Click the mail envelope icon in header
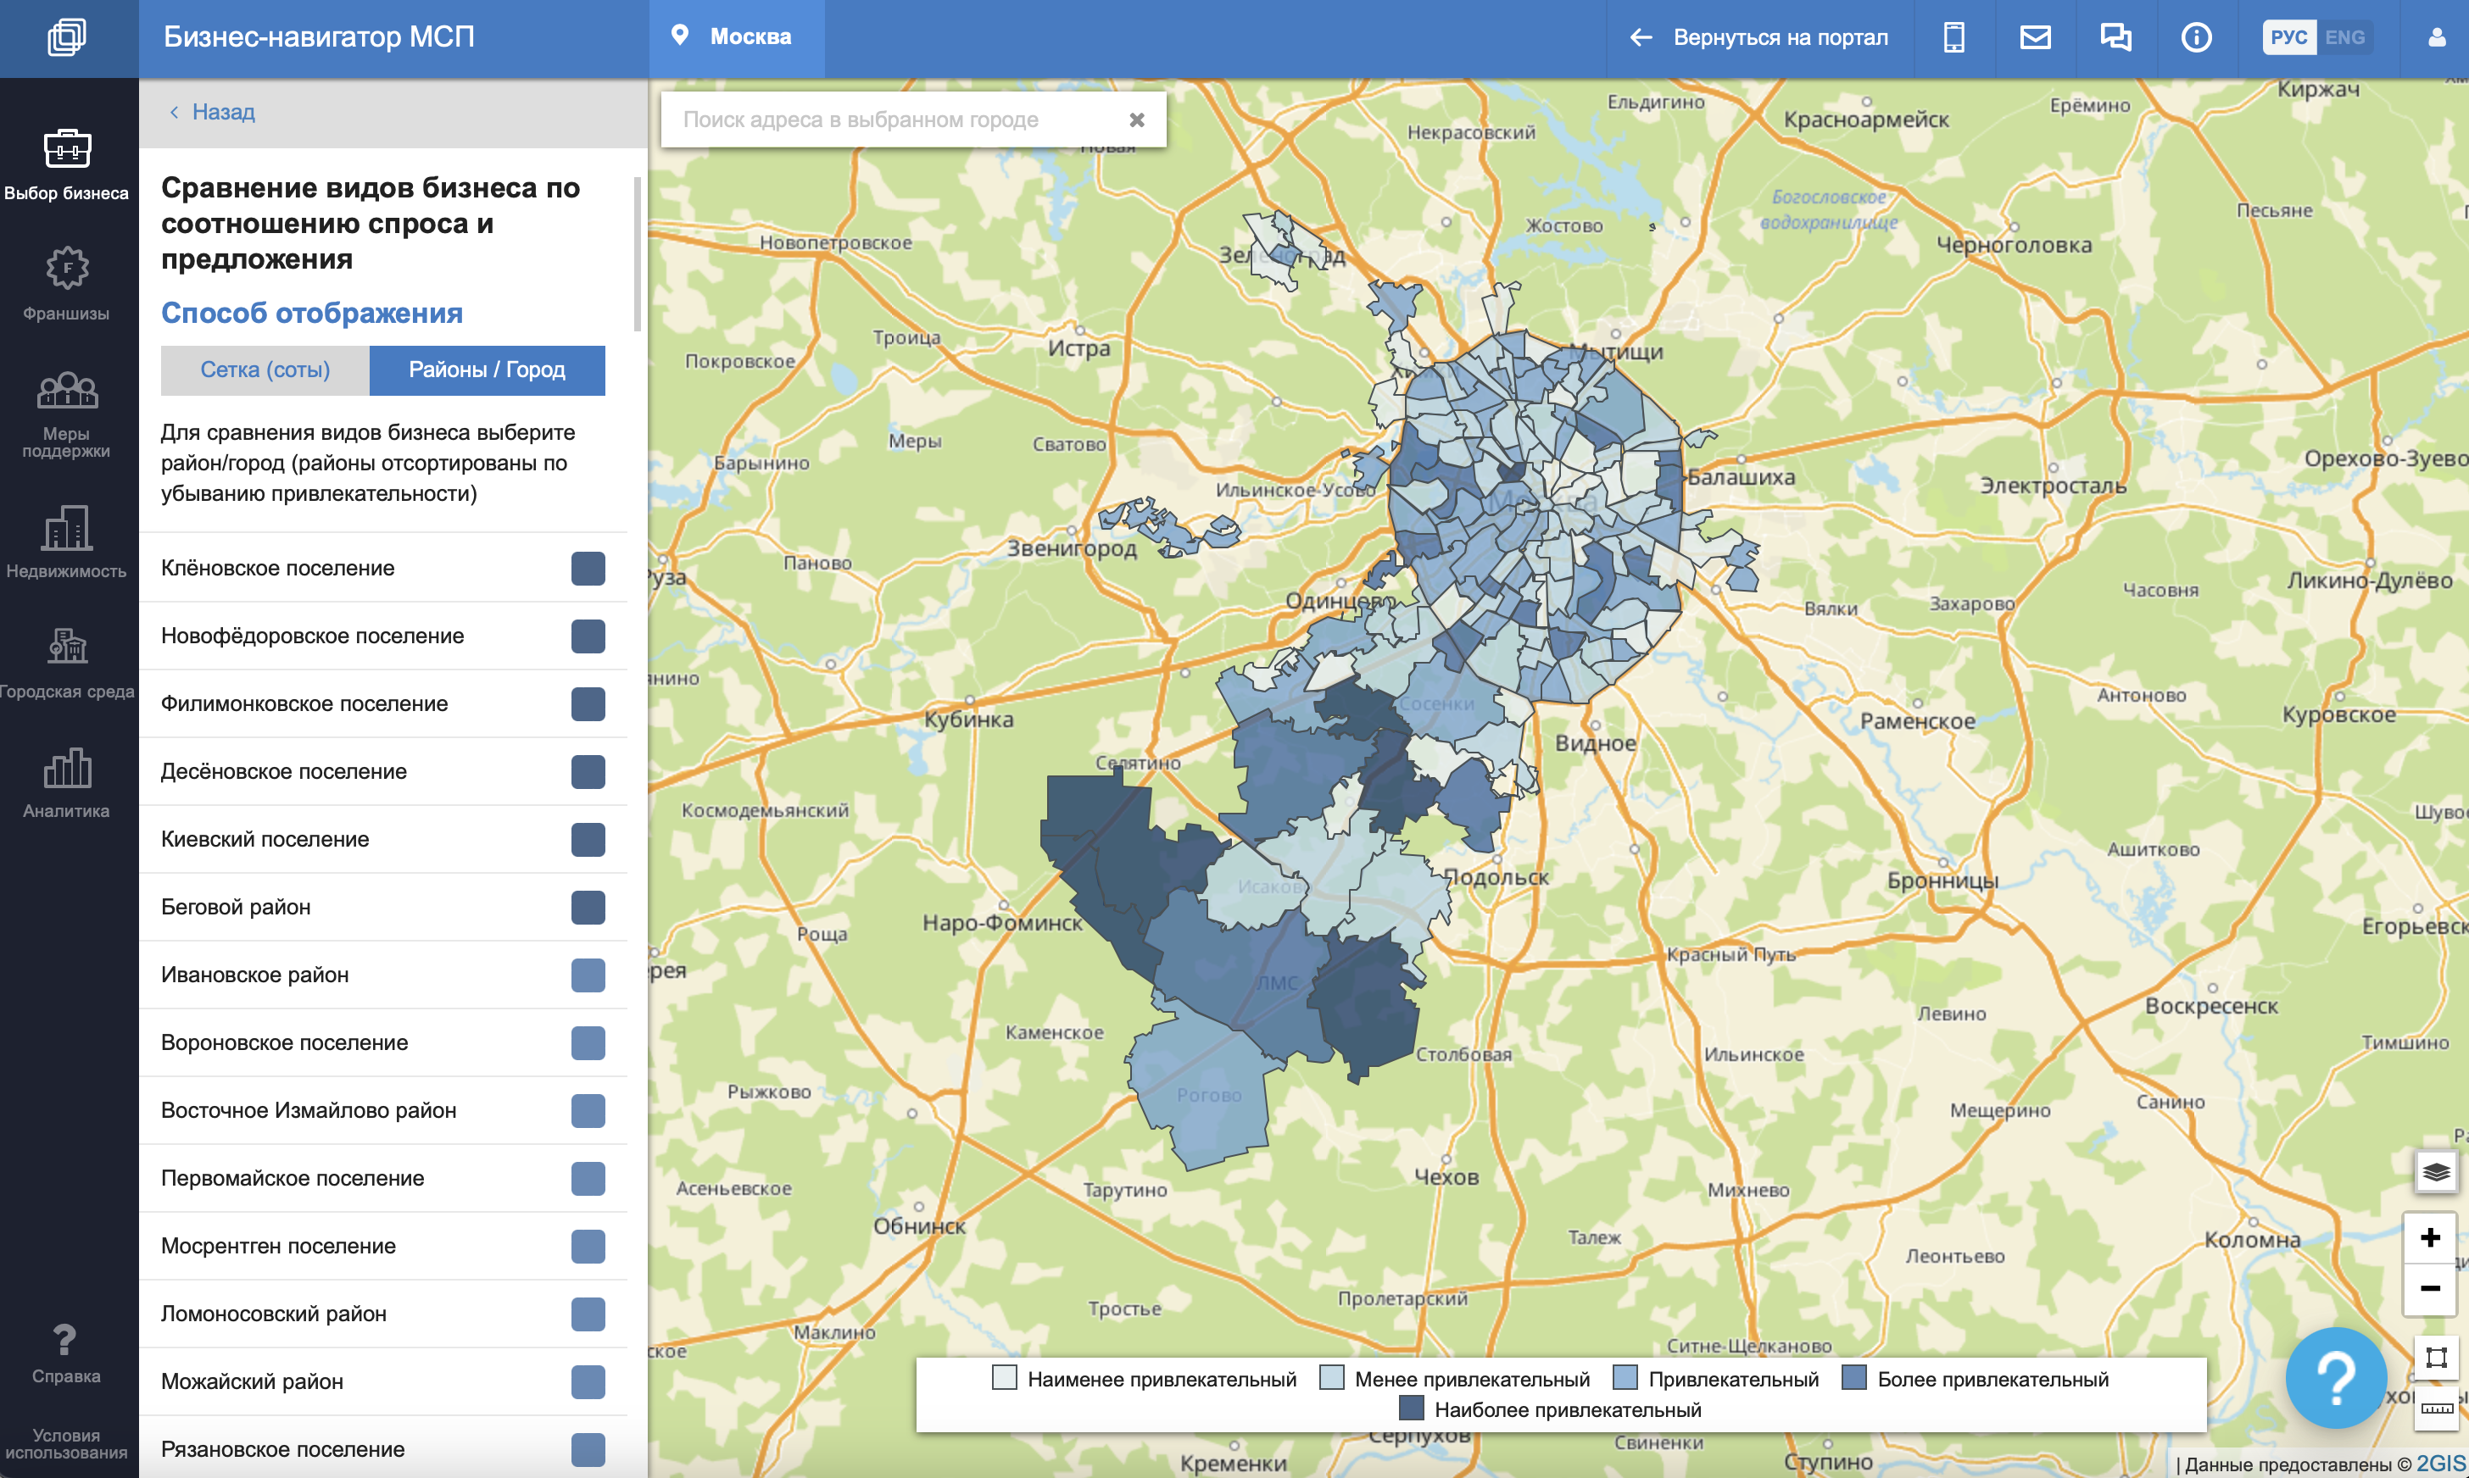The width and height of the screenshot is (2469, 1478). pos(2035,38)
